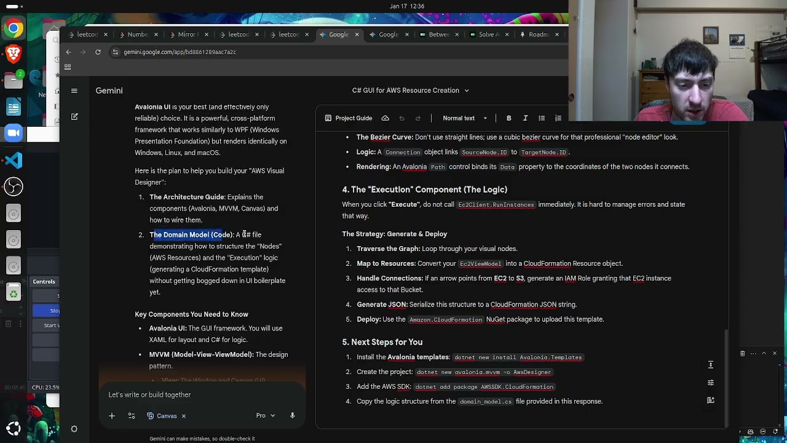Open the Chrome apps grid shortcut
This screenshot has height=443, width=787.
(68, 67)
